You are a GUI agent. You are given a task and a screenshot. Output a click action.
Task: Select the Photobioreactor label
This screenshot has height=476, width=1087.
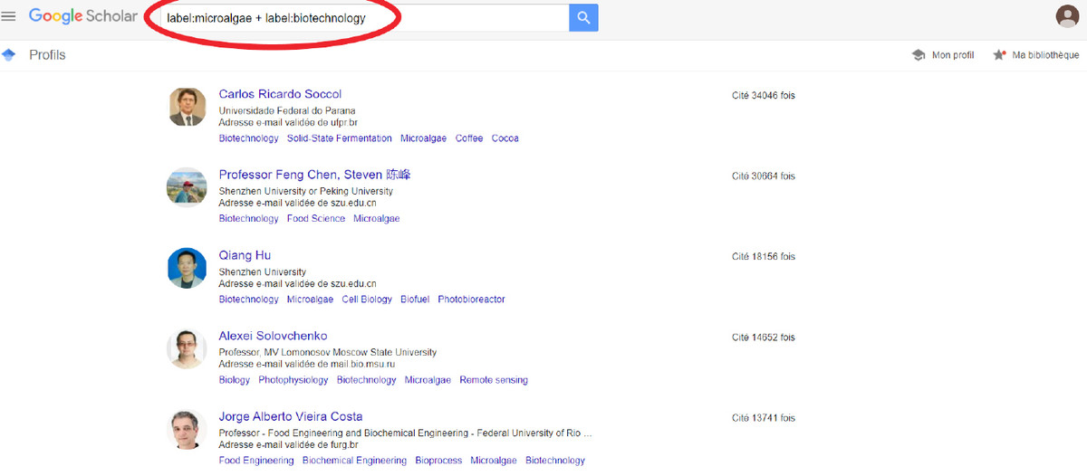pos(471,300)
